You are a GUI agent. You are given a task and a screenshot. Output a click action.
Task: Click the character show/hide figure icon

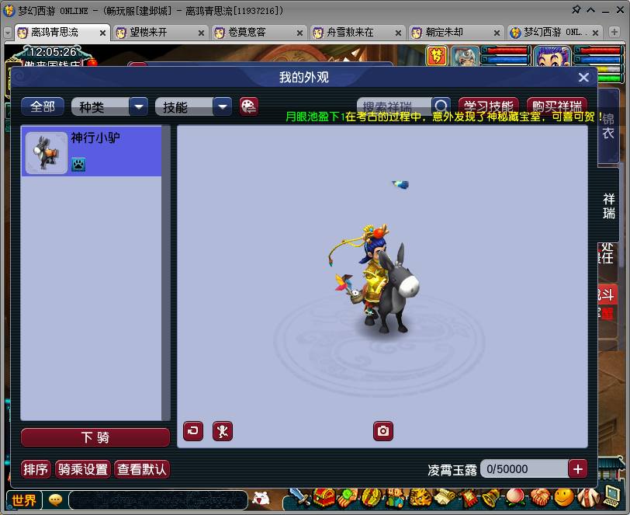coord(223,430)
